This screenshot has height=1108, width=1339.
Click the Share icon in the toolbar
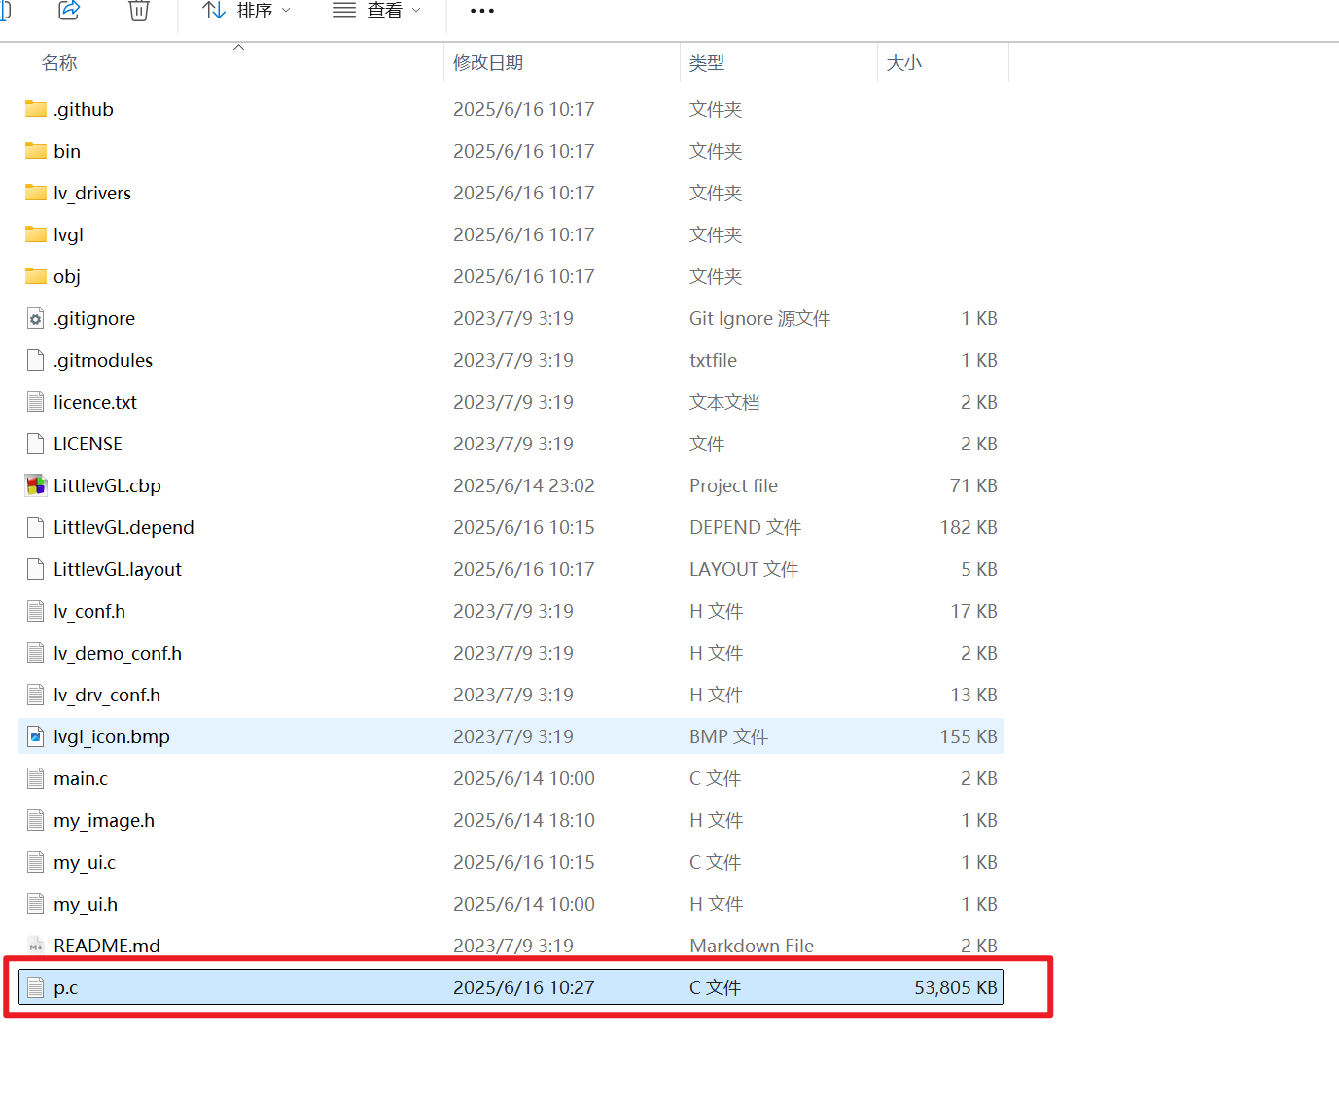pos(67,12)
